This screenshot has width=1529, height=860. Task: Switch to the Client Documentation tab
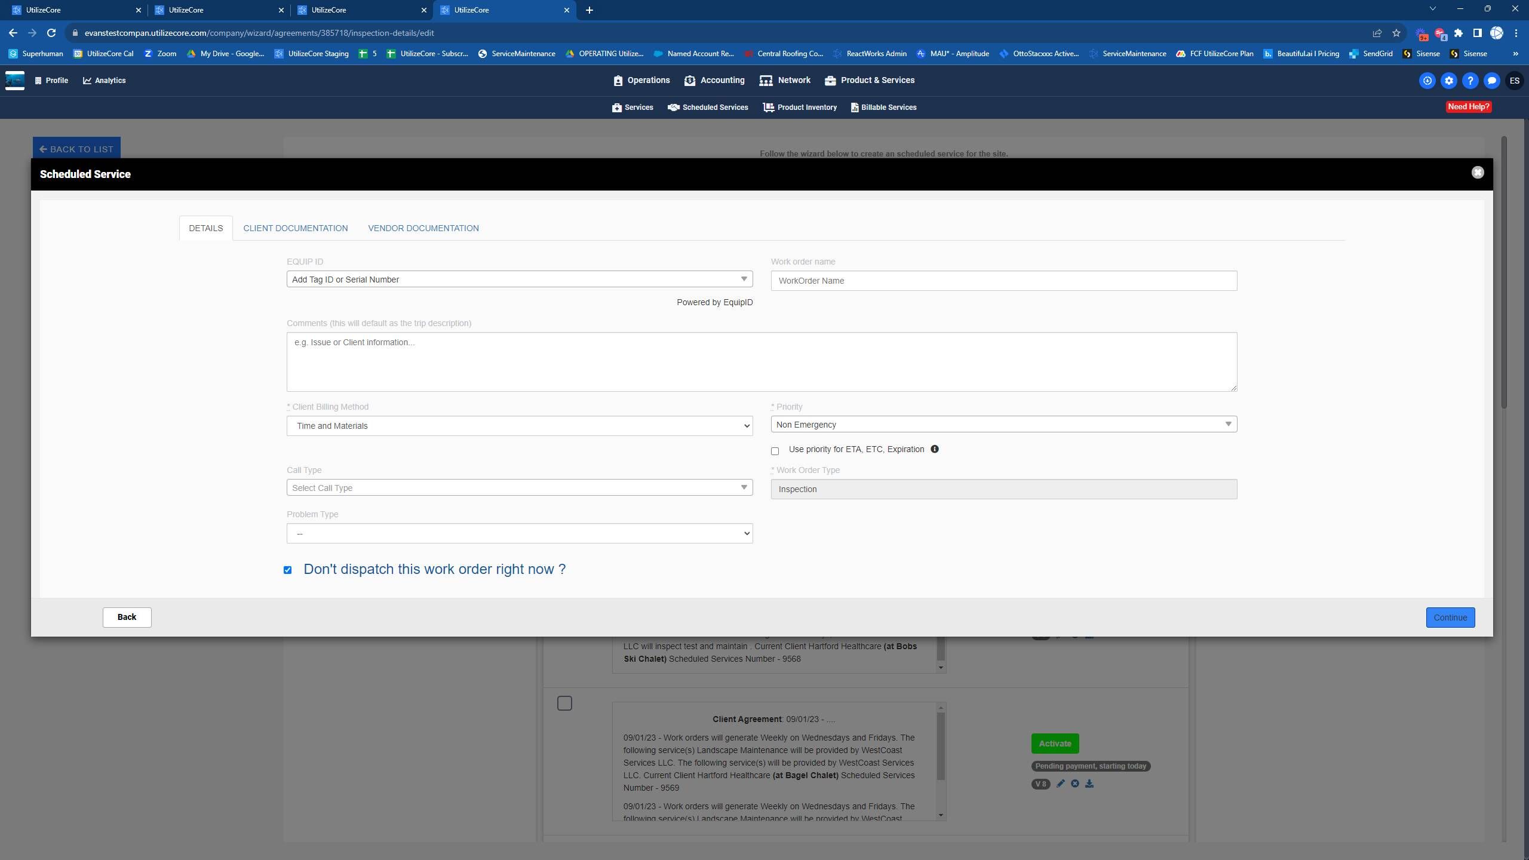tap(295, 228)
